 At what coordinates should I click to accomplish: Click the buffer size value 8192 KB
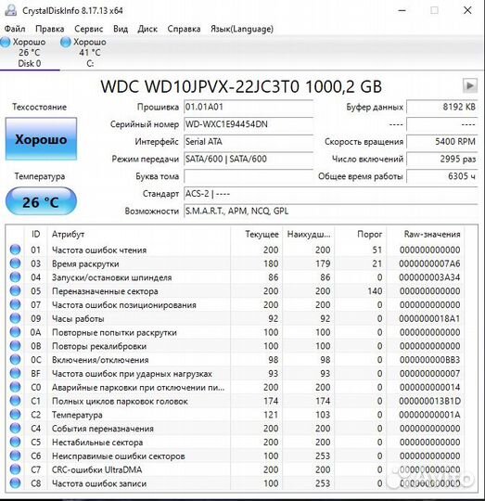[442, 107]
